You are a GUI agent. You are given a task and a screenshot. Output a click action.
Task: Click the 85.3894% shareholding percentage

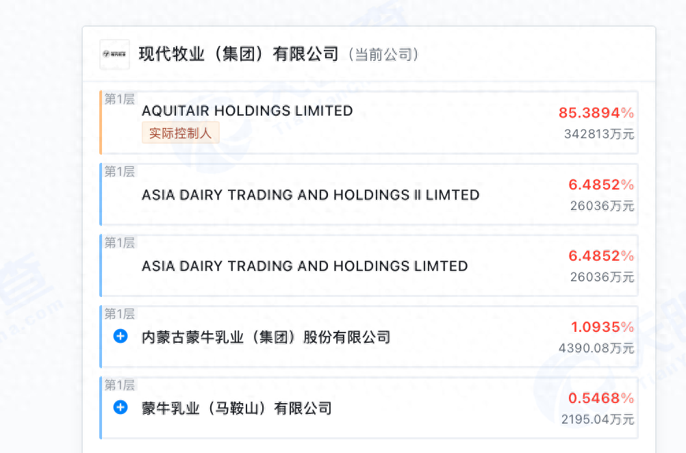tap(596, 113)
